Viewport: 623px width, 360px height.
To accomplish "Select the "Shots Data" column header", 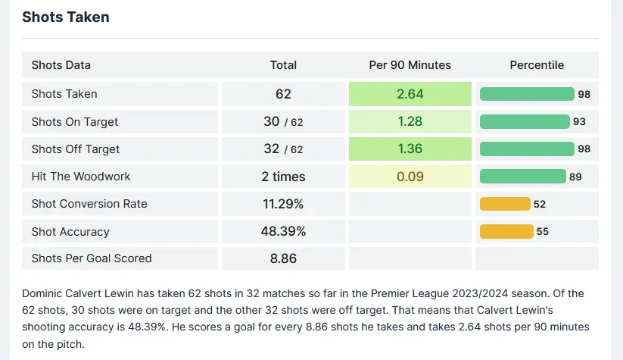I will pos(61,65).
